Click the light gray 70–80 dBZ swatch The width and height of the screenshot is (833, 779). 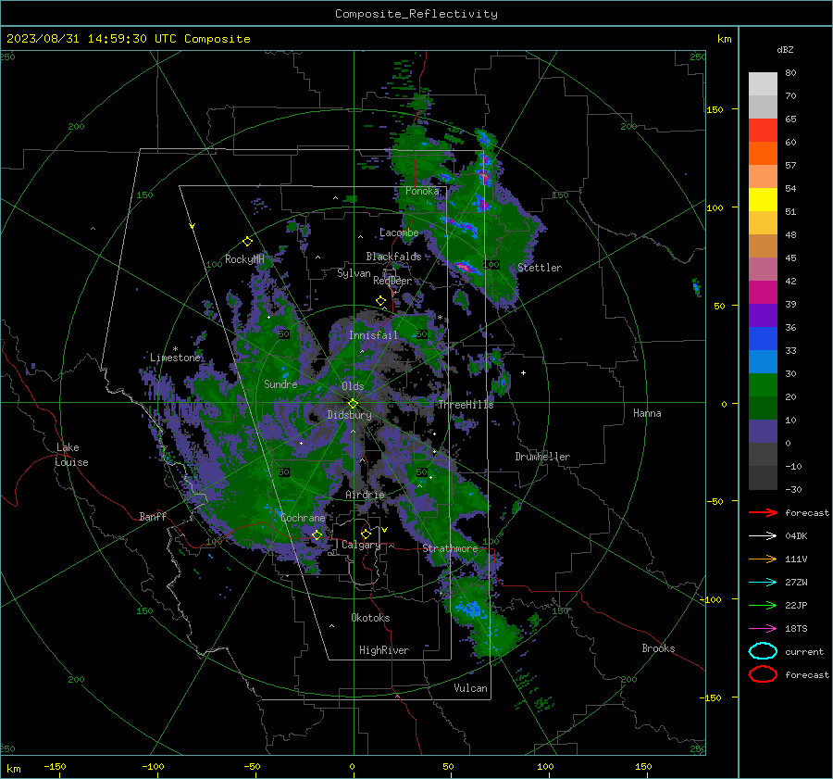(x=763, y=84)
